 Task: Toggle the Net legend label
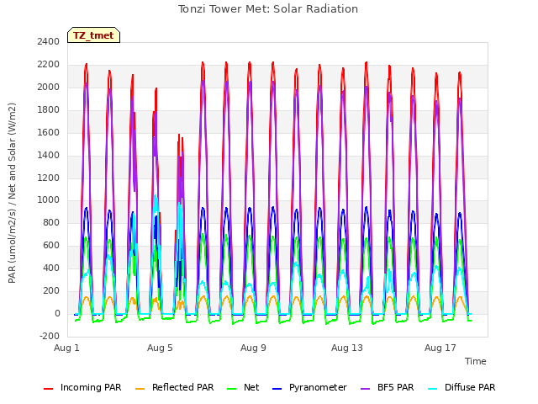point(251,387)
